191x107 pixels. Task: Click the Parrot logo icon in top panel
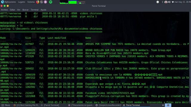[x=2, y=2]
